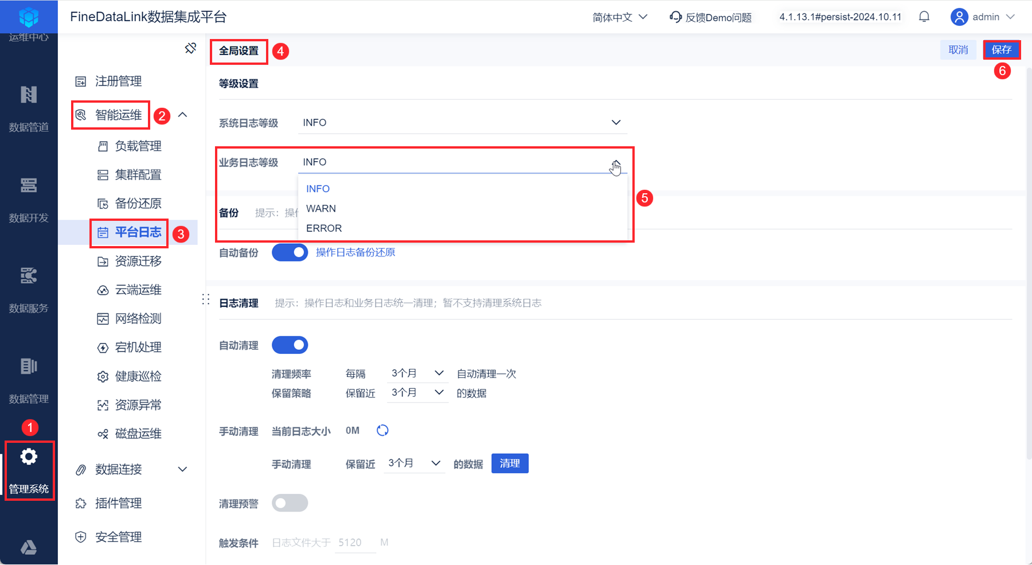Expand the 数据连接 menu group
Viewport: 1032px width, 565px height.
point(182,469)
